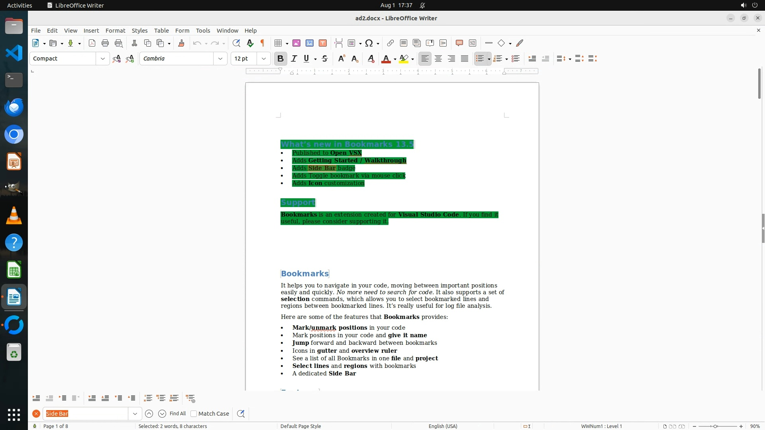Expand the Compact paragraph style dropdown
The width and height of the screenshot is (765, 430).
point(103,59)
